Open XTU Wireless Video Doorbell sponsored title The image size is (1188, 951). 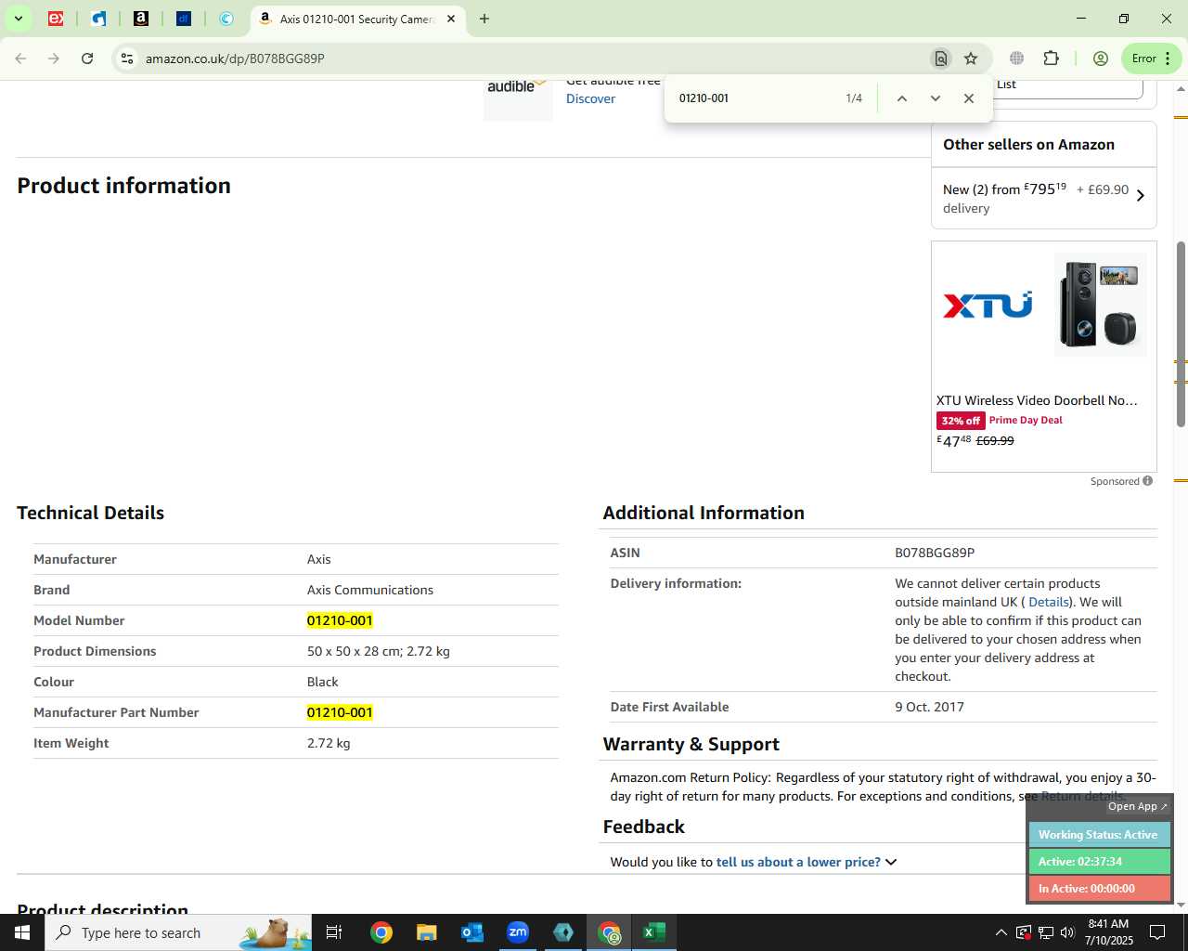pos(1037,400)
